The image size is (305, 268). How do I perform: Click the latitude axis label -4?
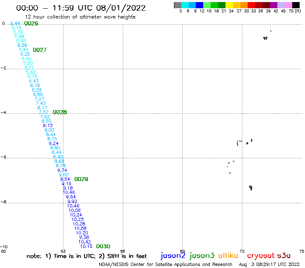pyautogui.click(x=3, y=113)
